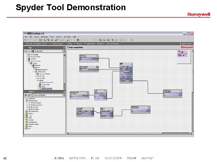Open the HoneywellSpyder palette dropdown
This screenshot has width=217, height=162.
coord(64,95)
